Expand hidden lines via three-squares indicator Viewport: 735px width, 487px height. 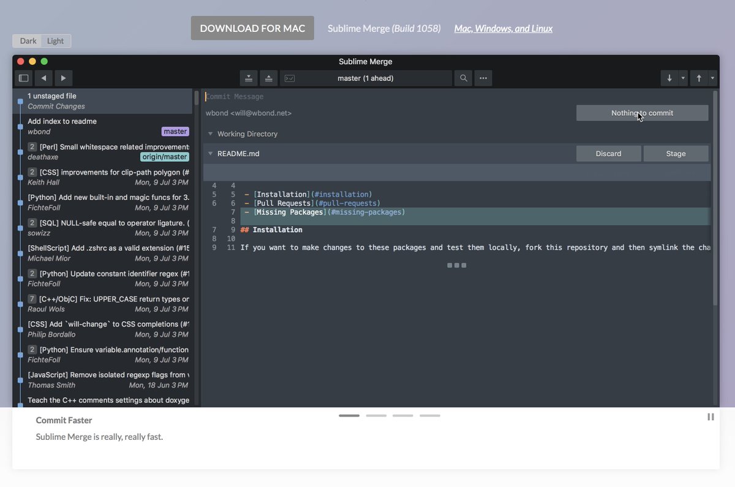point(456,265)
